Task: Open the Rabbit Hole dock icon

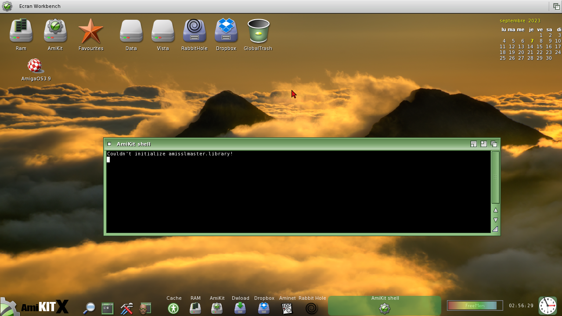Action: 312,308
